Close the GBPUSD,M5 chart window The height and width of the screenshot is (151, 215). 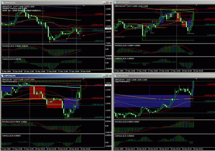(110, 76)
